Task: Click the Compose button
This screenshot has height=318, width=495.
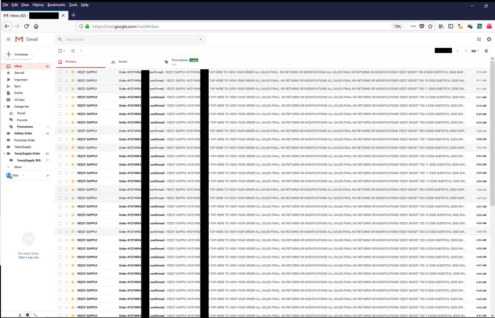Action: (x=18, y=54)
